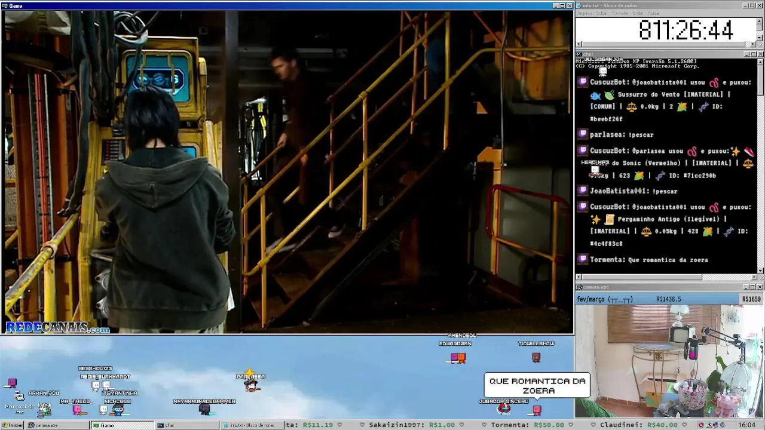The image size is (765, 430).
Task: Click the Twitch badge next to parlasea's !pescar message
Action: tap(583, 134)
